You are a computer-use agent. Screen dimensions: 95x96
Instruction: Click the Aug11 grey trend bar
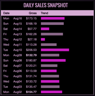pyautogui.click(x=49, y=45)
